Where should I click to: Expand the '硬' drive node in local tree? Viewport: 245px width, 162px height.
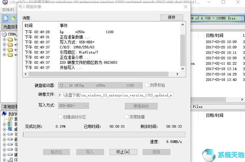click(x=4, y=155)
